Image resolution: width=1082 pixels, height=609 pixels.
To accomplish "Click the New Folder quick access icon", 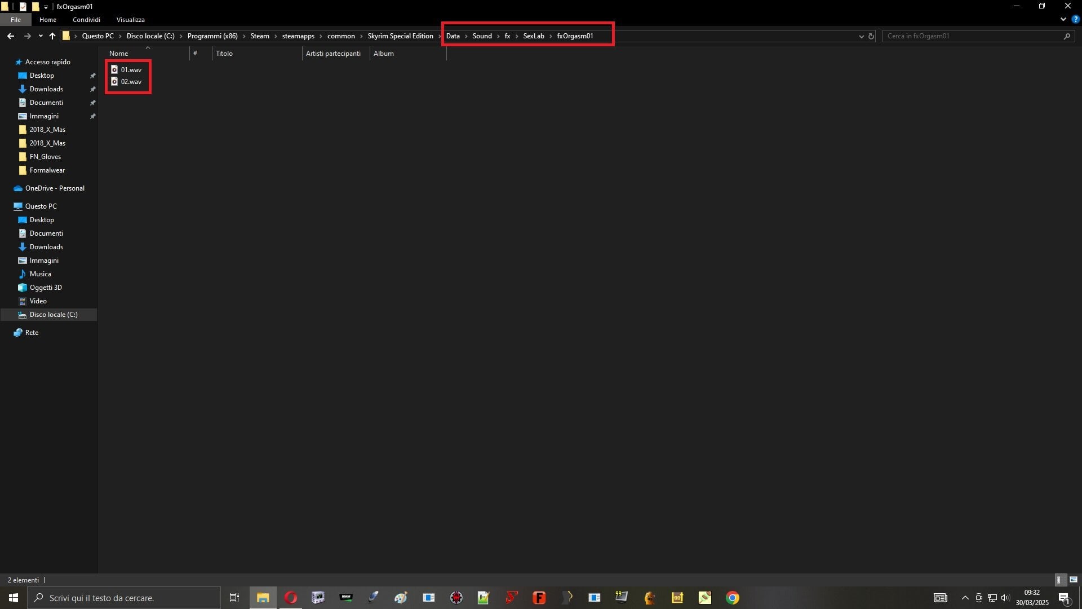I will click(36, 7).
